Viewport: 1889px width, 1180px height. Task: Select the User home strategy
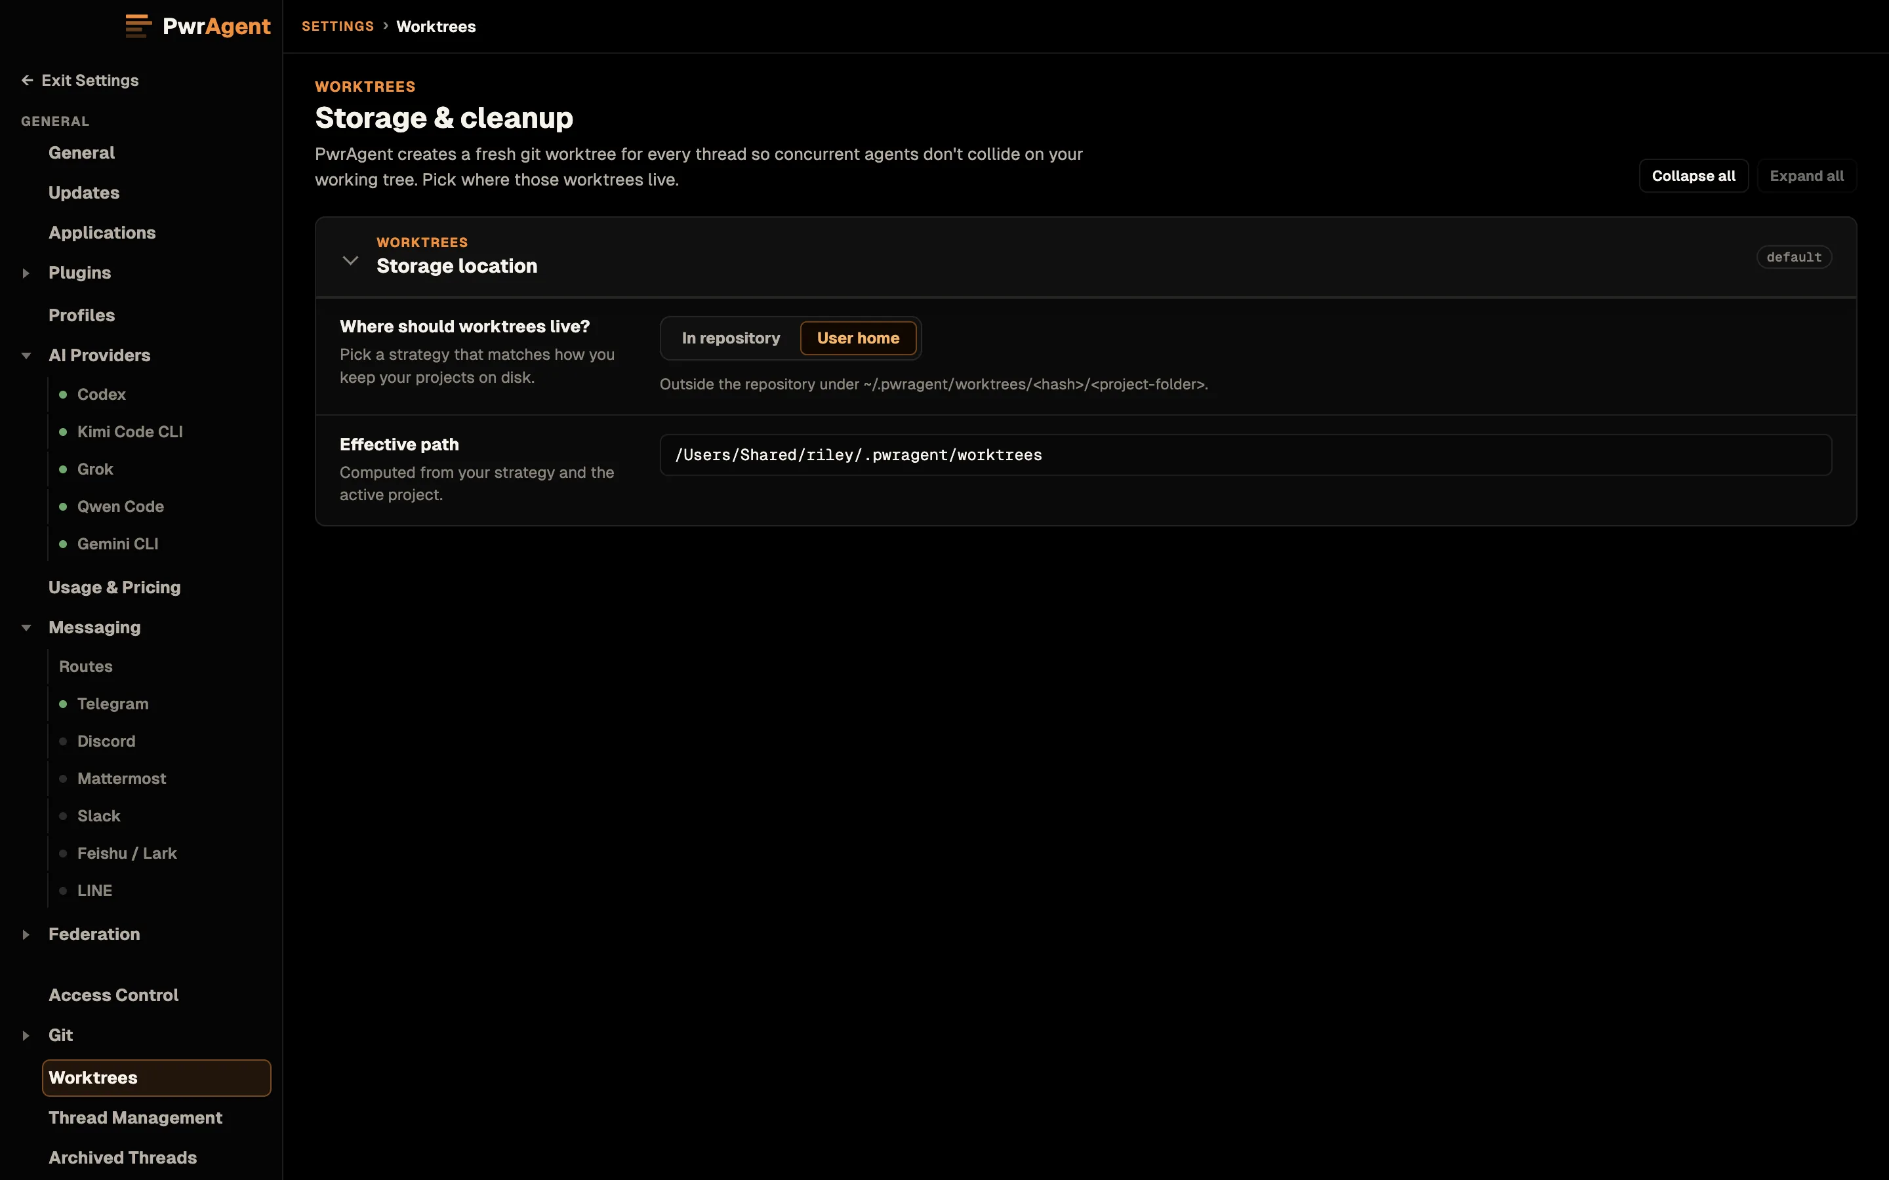858,338
